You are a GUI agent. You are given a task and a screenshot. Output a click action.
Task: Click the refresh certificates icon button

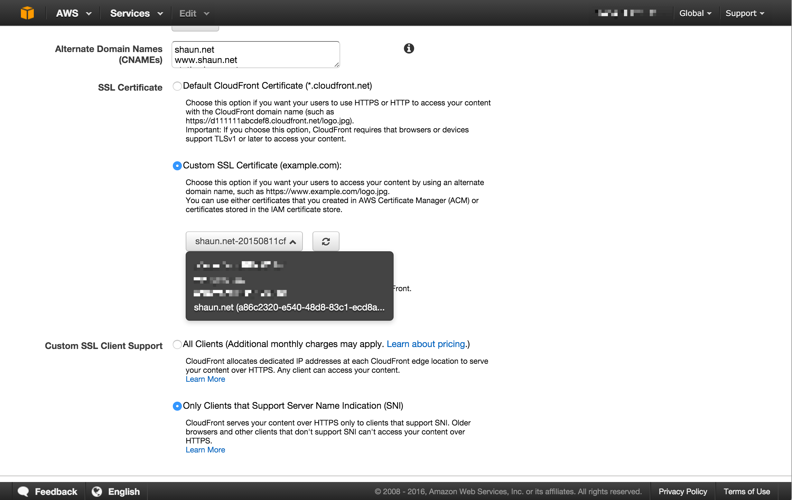pos(325,241)
